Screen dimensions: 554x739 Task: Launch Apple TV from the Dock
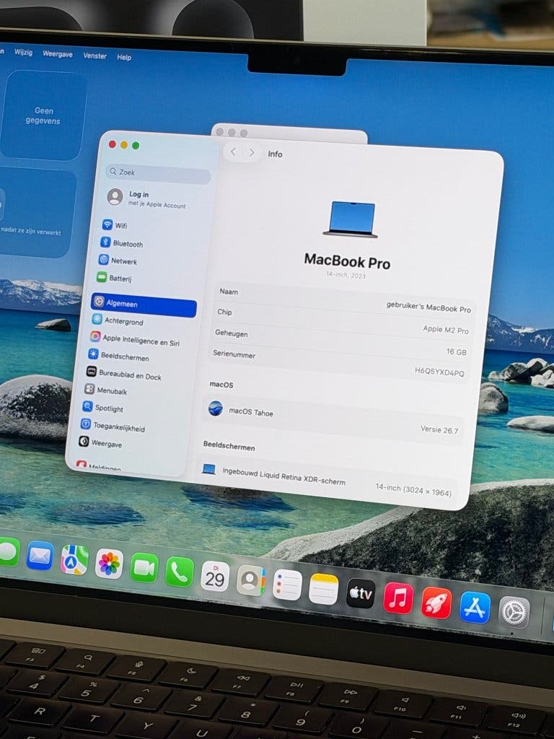click(361, 595)
